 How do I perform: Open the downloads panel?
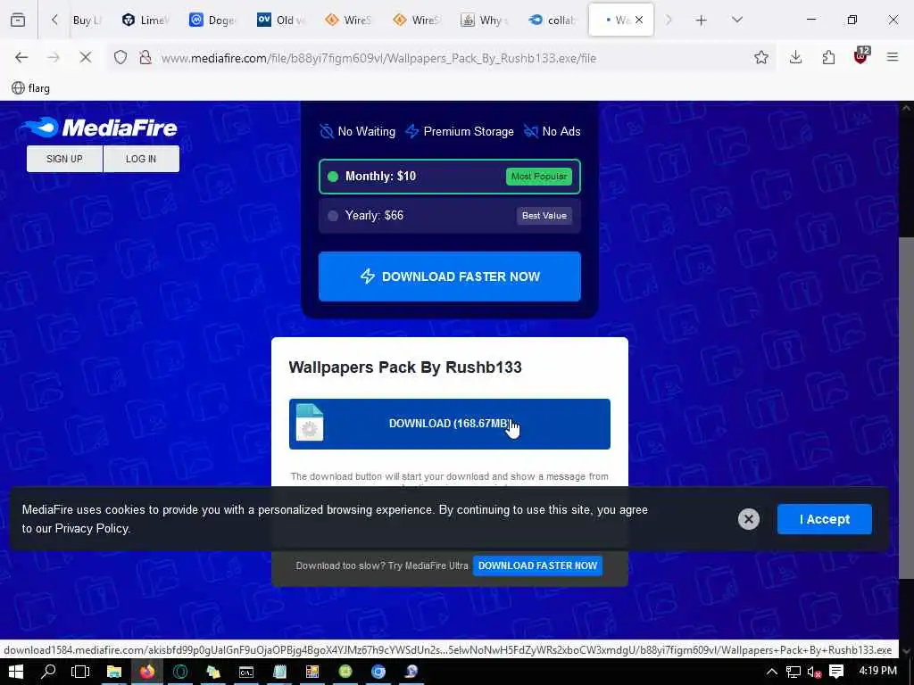tap(795, 57)
